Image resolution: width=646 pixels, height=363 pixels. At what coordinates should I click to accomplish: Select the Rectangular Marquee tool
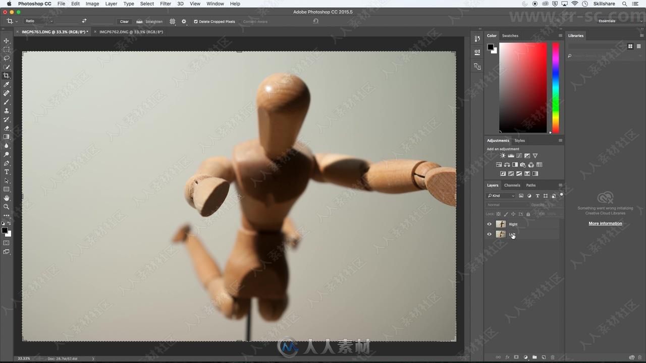click(7, 49)
